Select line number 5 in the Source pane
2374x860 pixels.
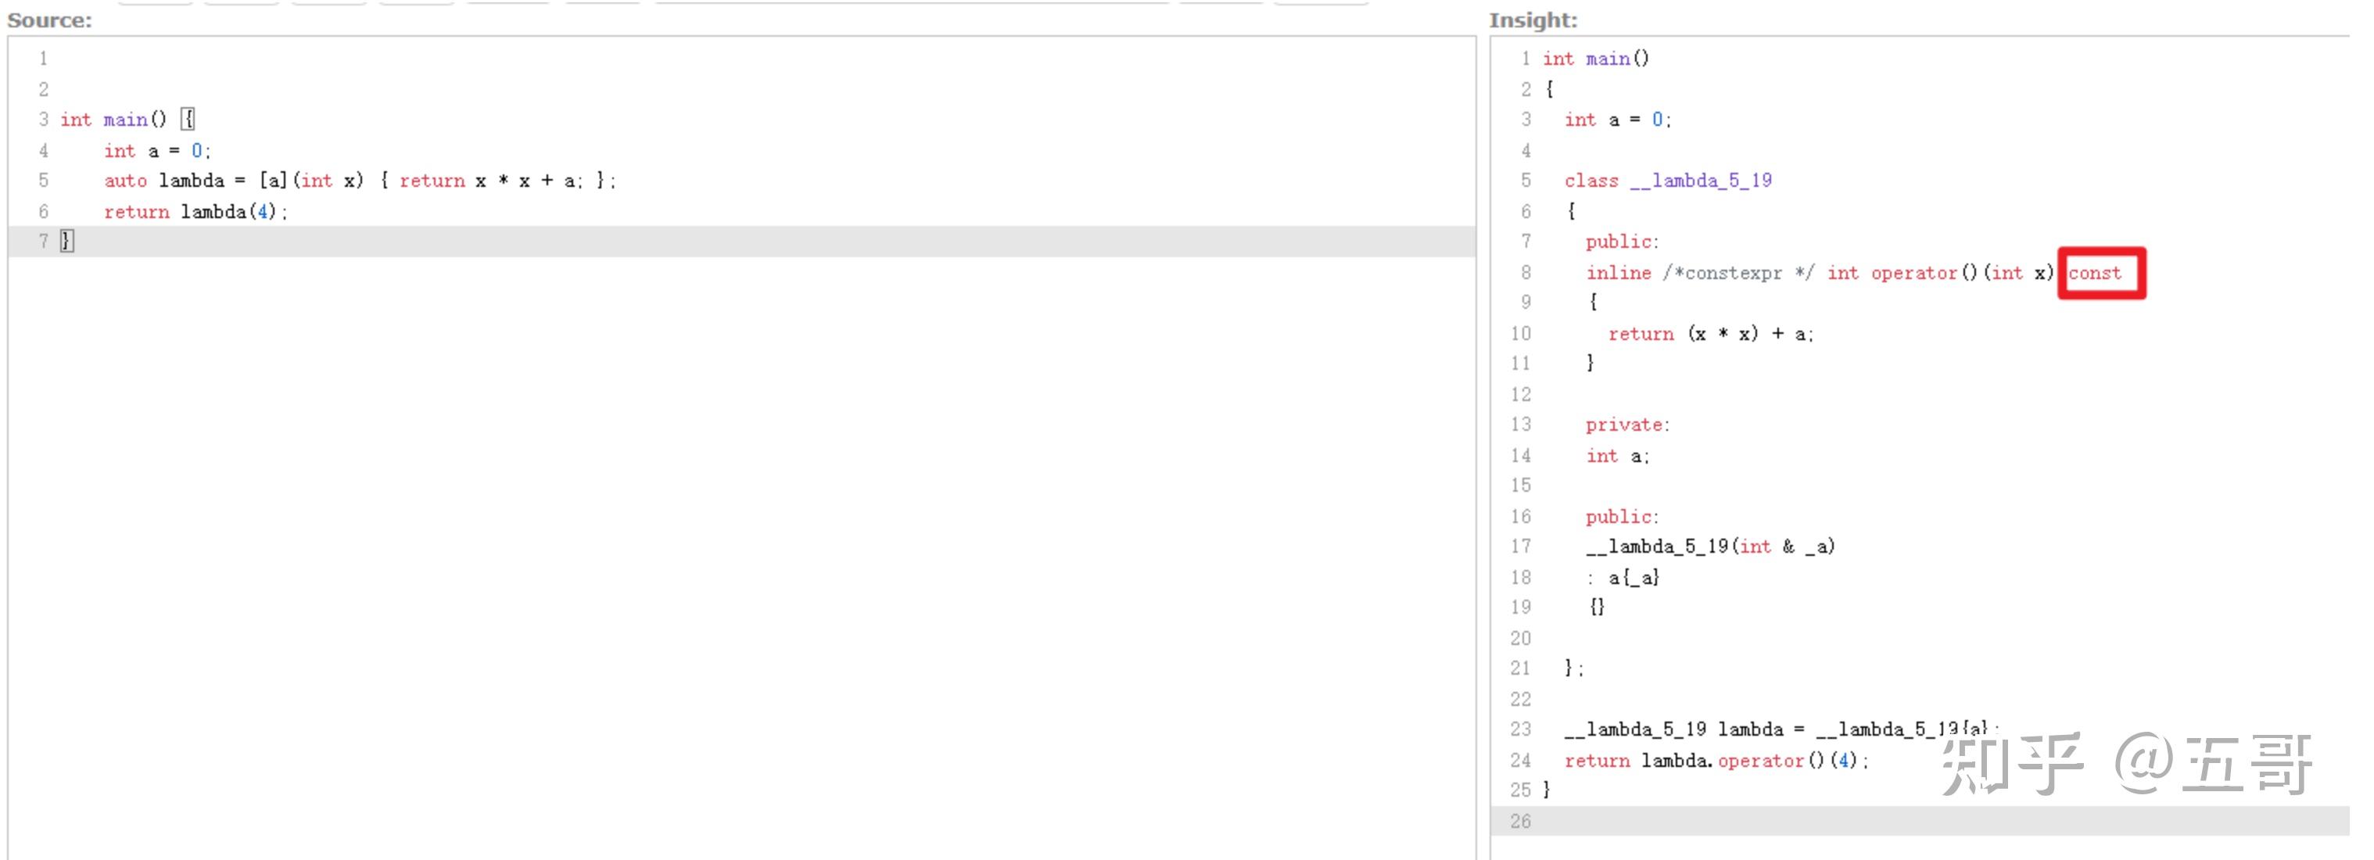(43, 180)
